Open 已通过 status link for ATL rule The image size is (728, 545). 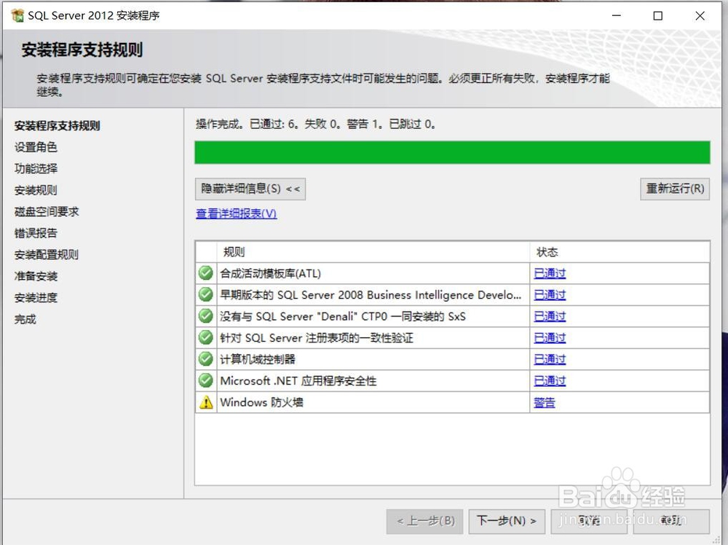click(x=550, y=273)
